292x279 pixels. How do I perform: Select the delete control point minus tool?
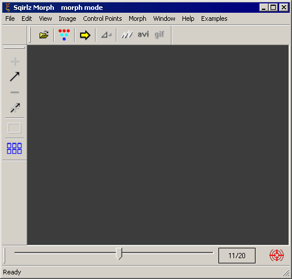point(14,93)
